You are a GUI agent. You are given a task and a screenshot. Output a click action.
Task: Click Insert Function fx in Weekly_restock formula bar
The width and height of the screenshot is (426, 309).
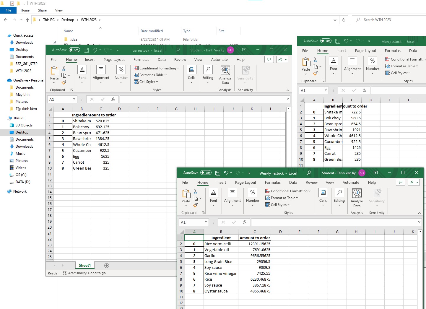click(x=244, y=222)
